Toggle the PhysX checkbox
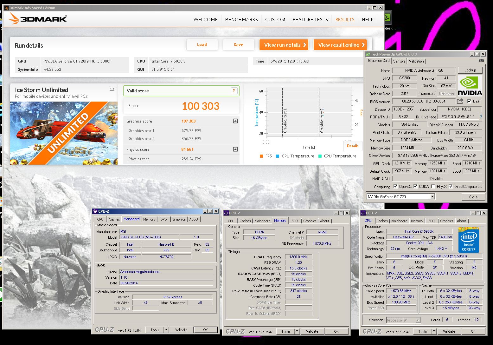Image resolution: width=493 pixels, height=345 pixels. point(433,187)
